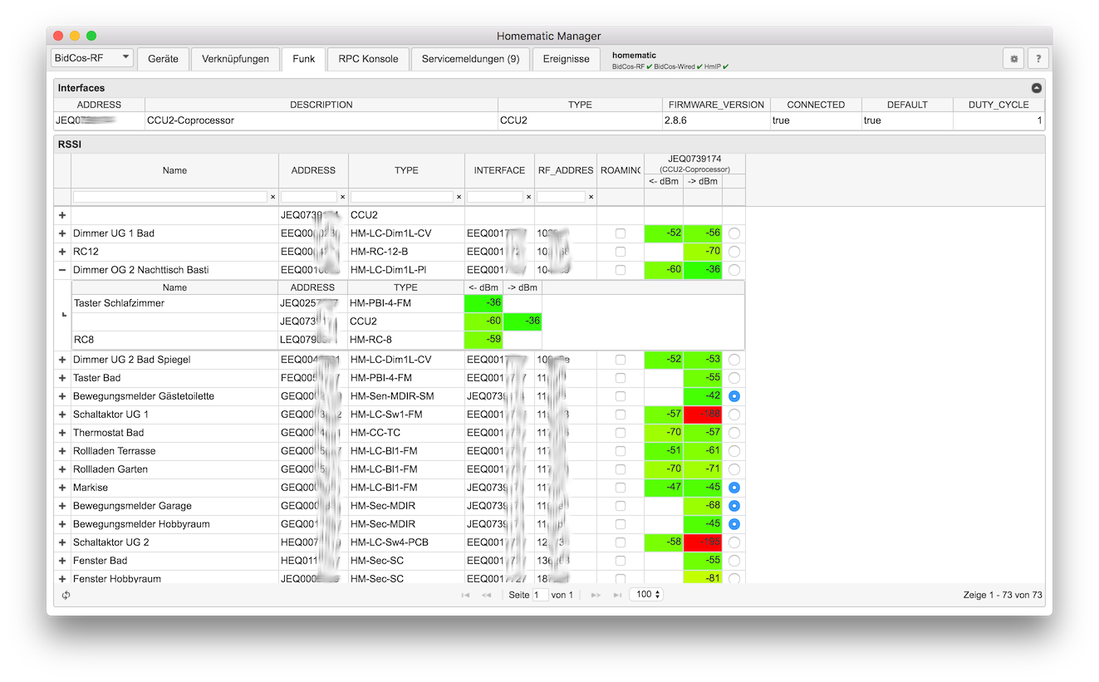Image resolution: width=1099 pixels, height=682 pixels.
Task: Open the settings gear button
Action: (x=1013, y=59)
